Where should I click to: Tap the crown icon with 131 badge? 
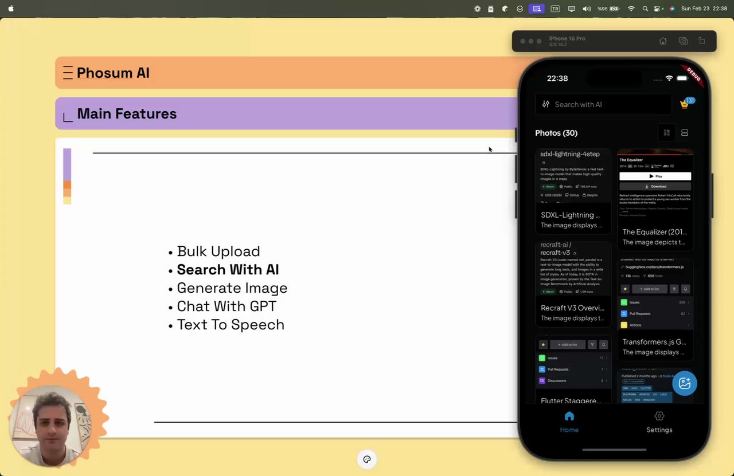[x=686, y=104]
